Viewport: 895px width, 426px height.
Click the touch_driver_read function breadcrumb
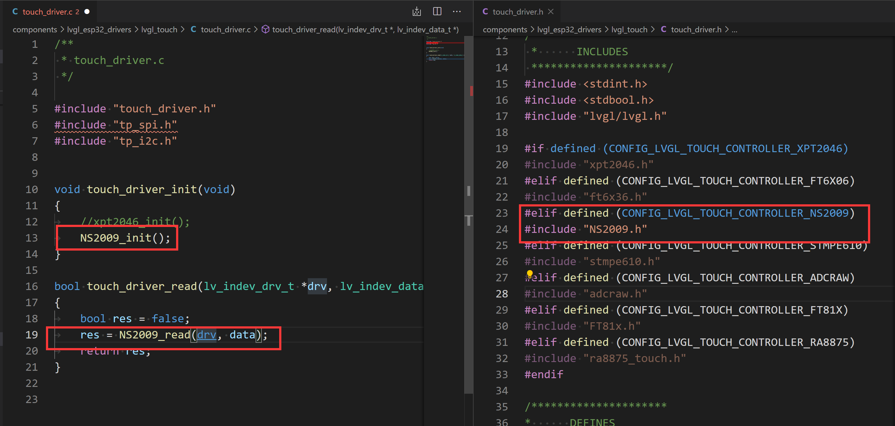[365, 29]
